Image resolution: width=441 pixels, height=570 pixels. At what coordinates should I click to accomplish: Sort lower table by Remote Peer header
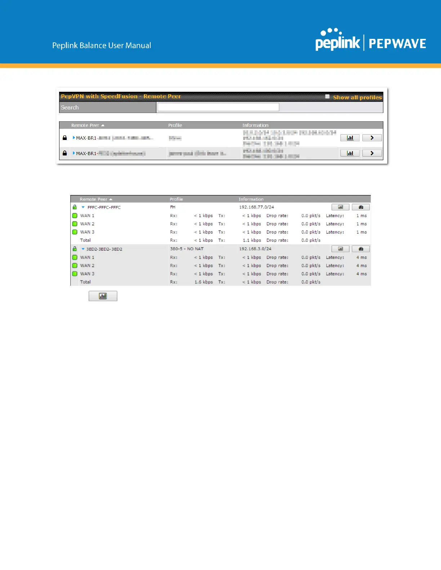tap(96, 199)
